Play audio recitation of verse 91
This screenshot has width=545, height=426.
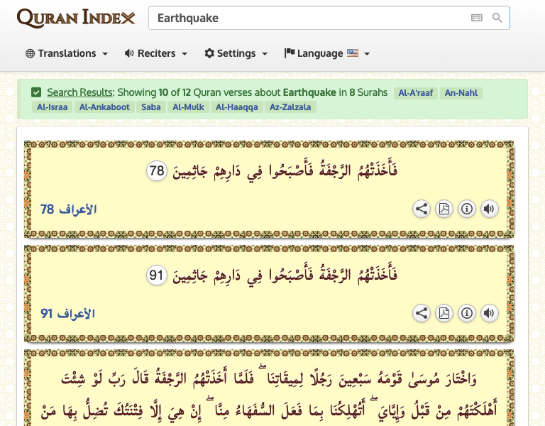pyautogui.click(x=489, y=313)
